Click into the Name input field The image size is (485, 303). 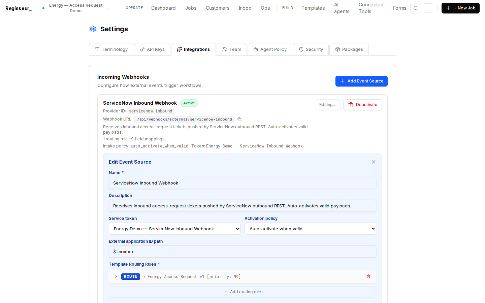(243, 183)
